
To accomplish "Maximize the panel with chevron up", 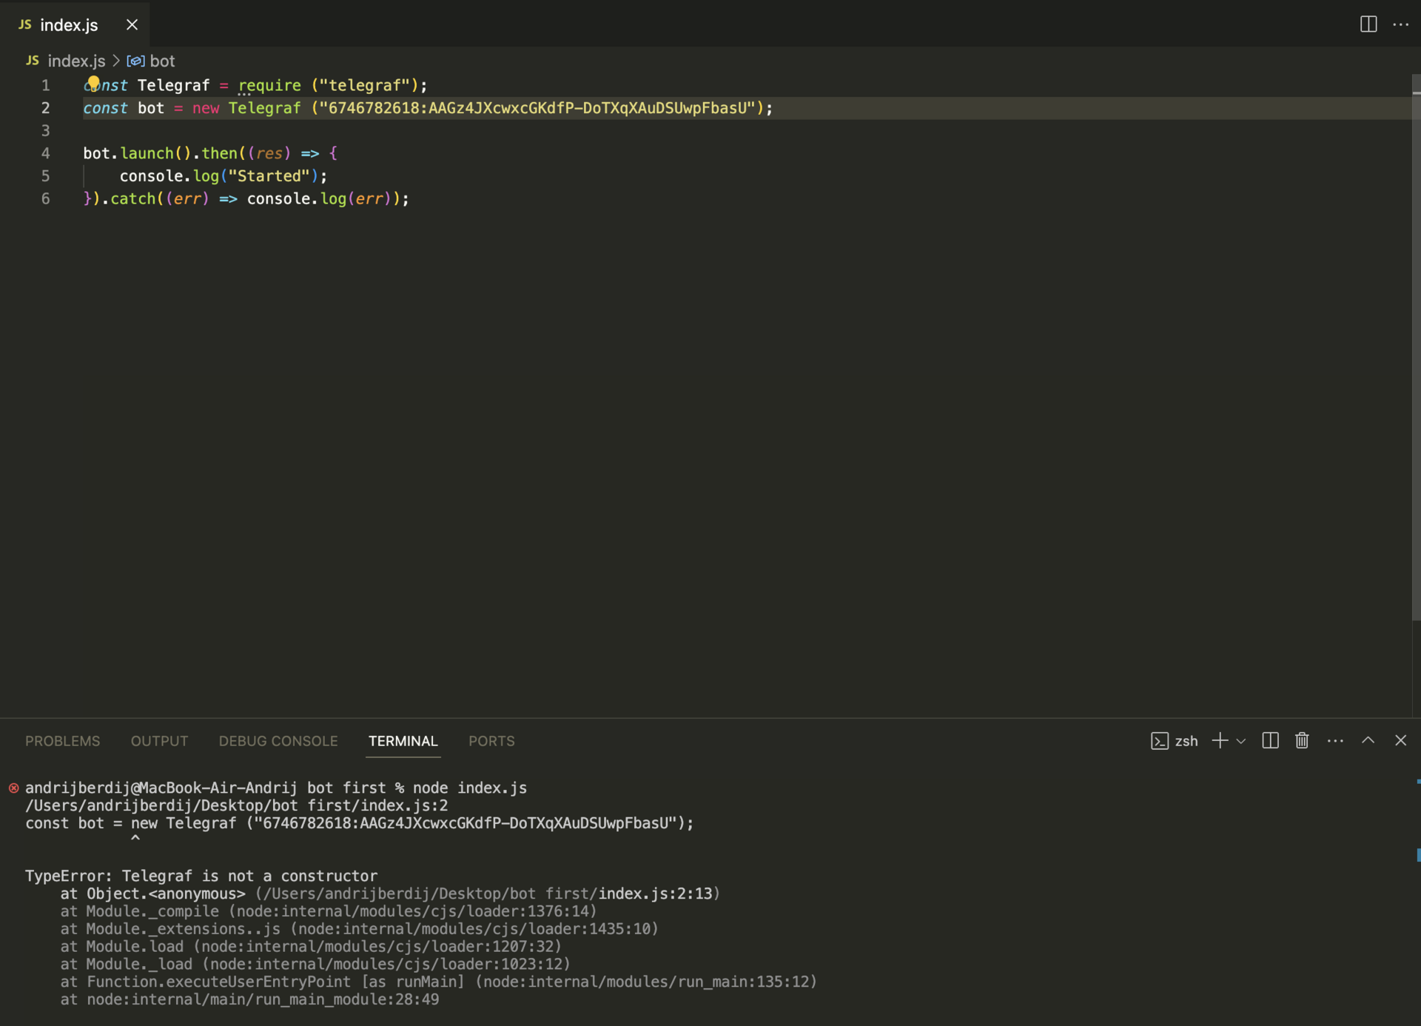I will (1368, 740).
